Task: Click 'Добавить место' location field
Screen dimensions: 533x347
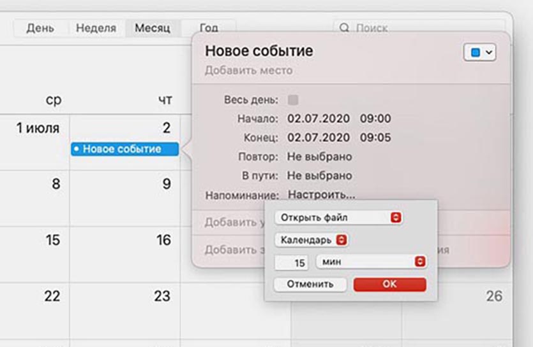Action: [x=248, y=71]
